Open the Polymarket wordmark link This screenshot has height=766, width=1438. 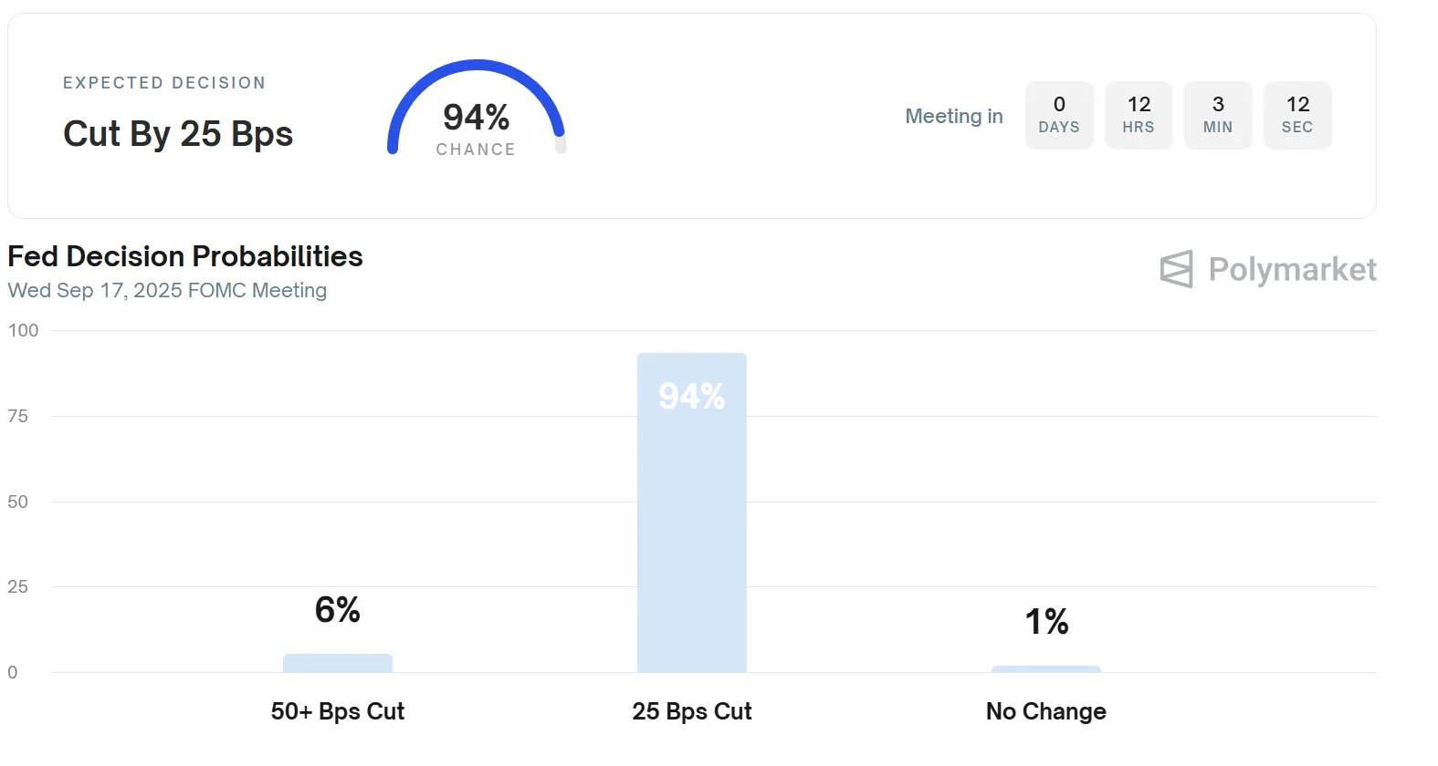1292,270
